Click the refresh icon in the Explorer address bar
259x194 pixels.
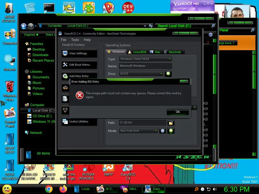coord(151,26)
